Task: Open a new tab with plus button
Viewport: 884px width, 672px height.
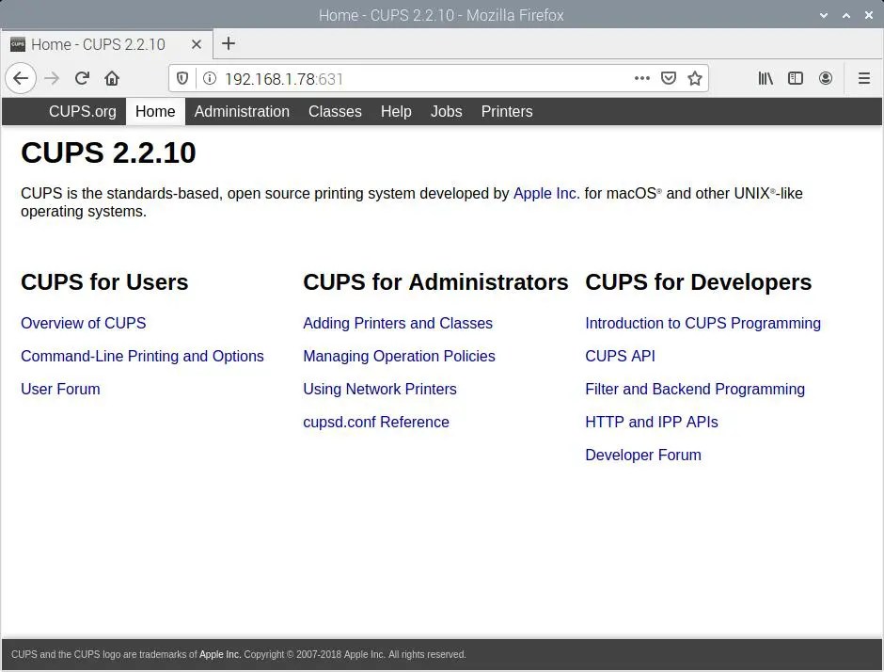Action: click(229, 43)
